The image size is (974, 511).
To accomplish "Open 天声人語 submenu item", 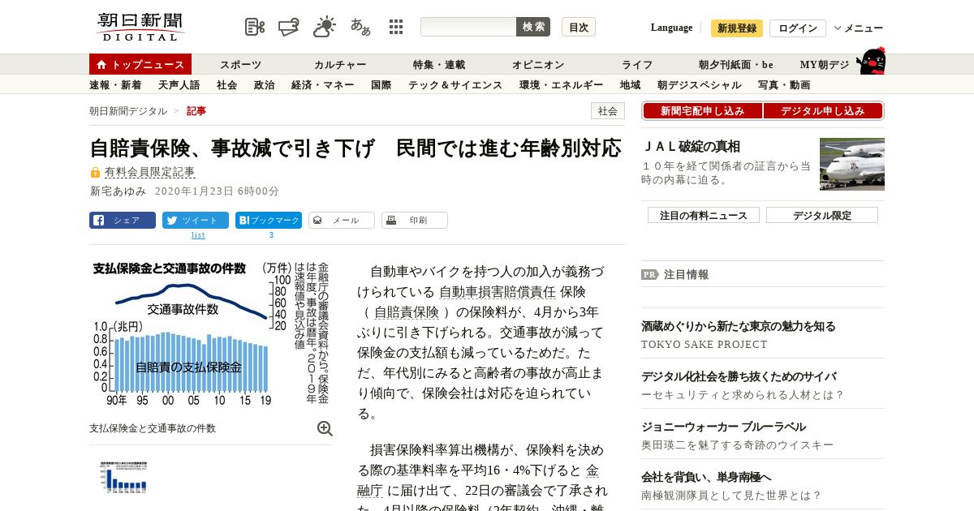I will coord(179,84).
